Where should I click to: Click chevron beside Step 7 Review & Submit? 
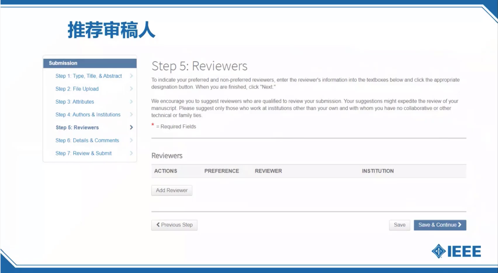[131, 153]
